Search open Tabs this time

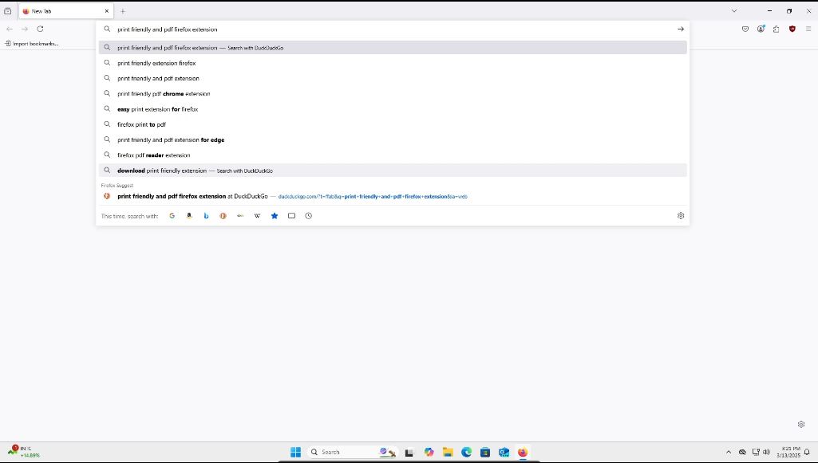(x=291, y=216)
